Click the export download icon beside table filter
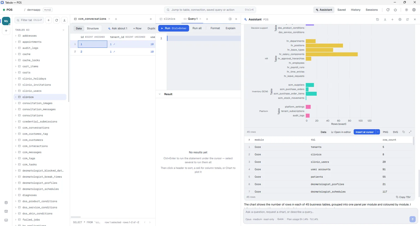The width and height of the screenshot is (420, 226). pos(64,20)
